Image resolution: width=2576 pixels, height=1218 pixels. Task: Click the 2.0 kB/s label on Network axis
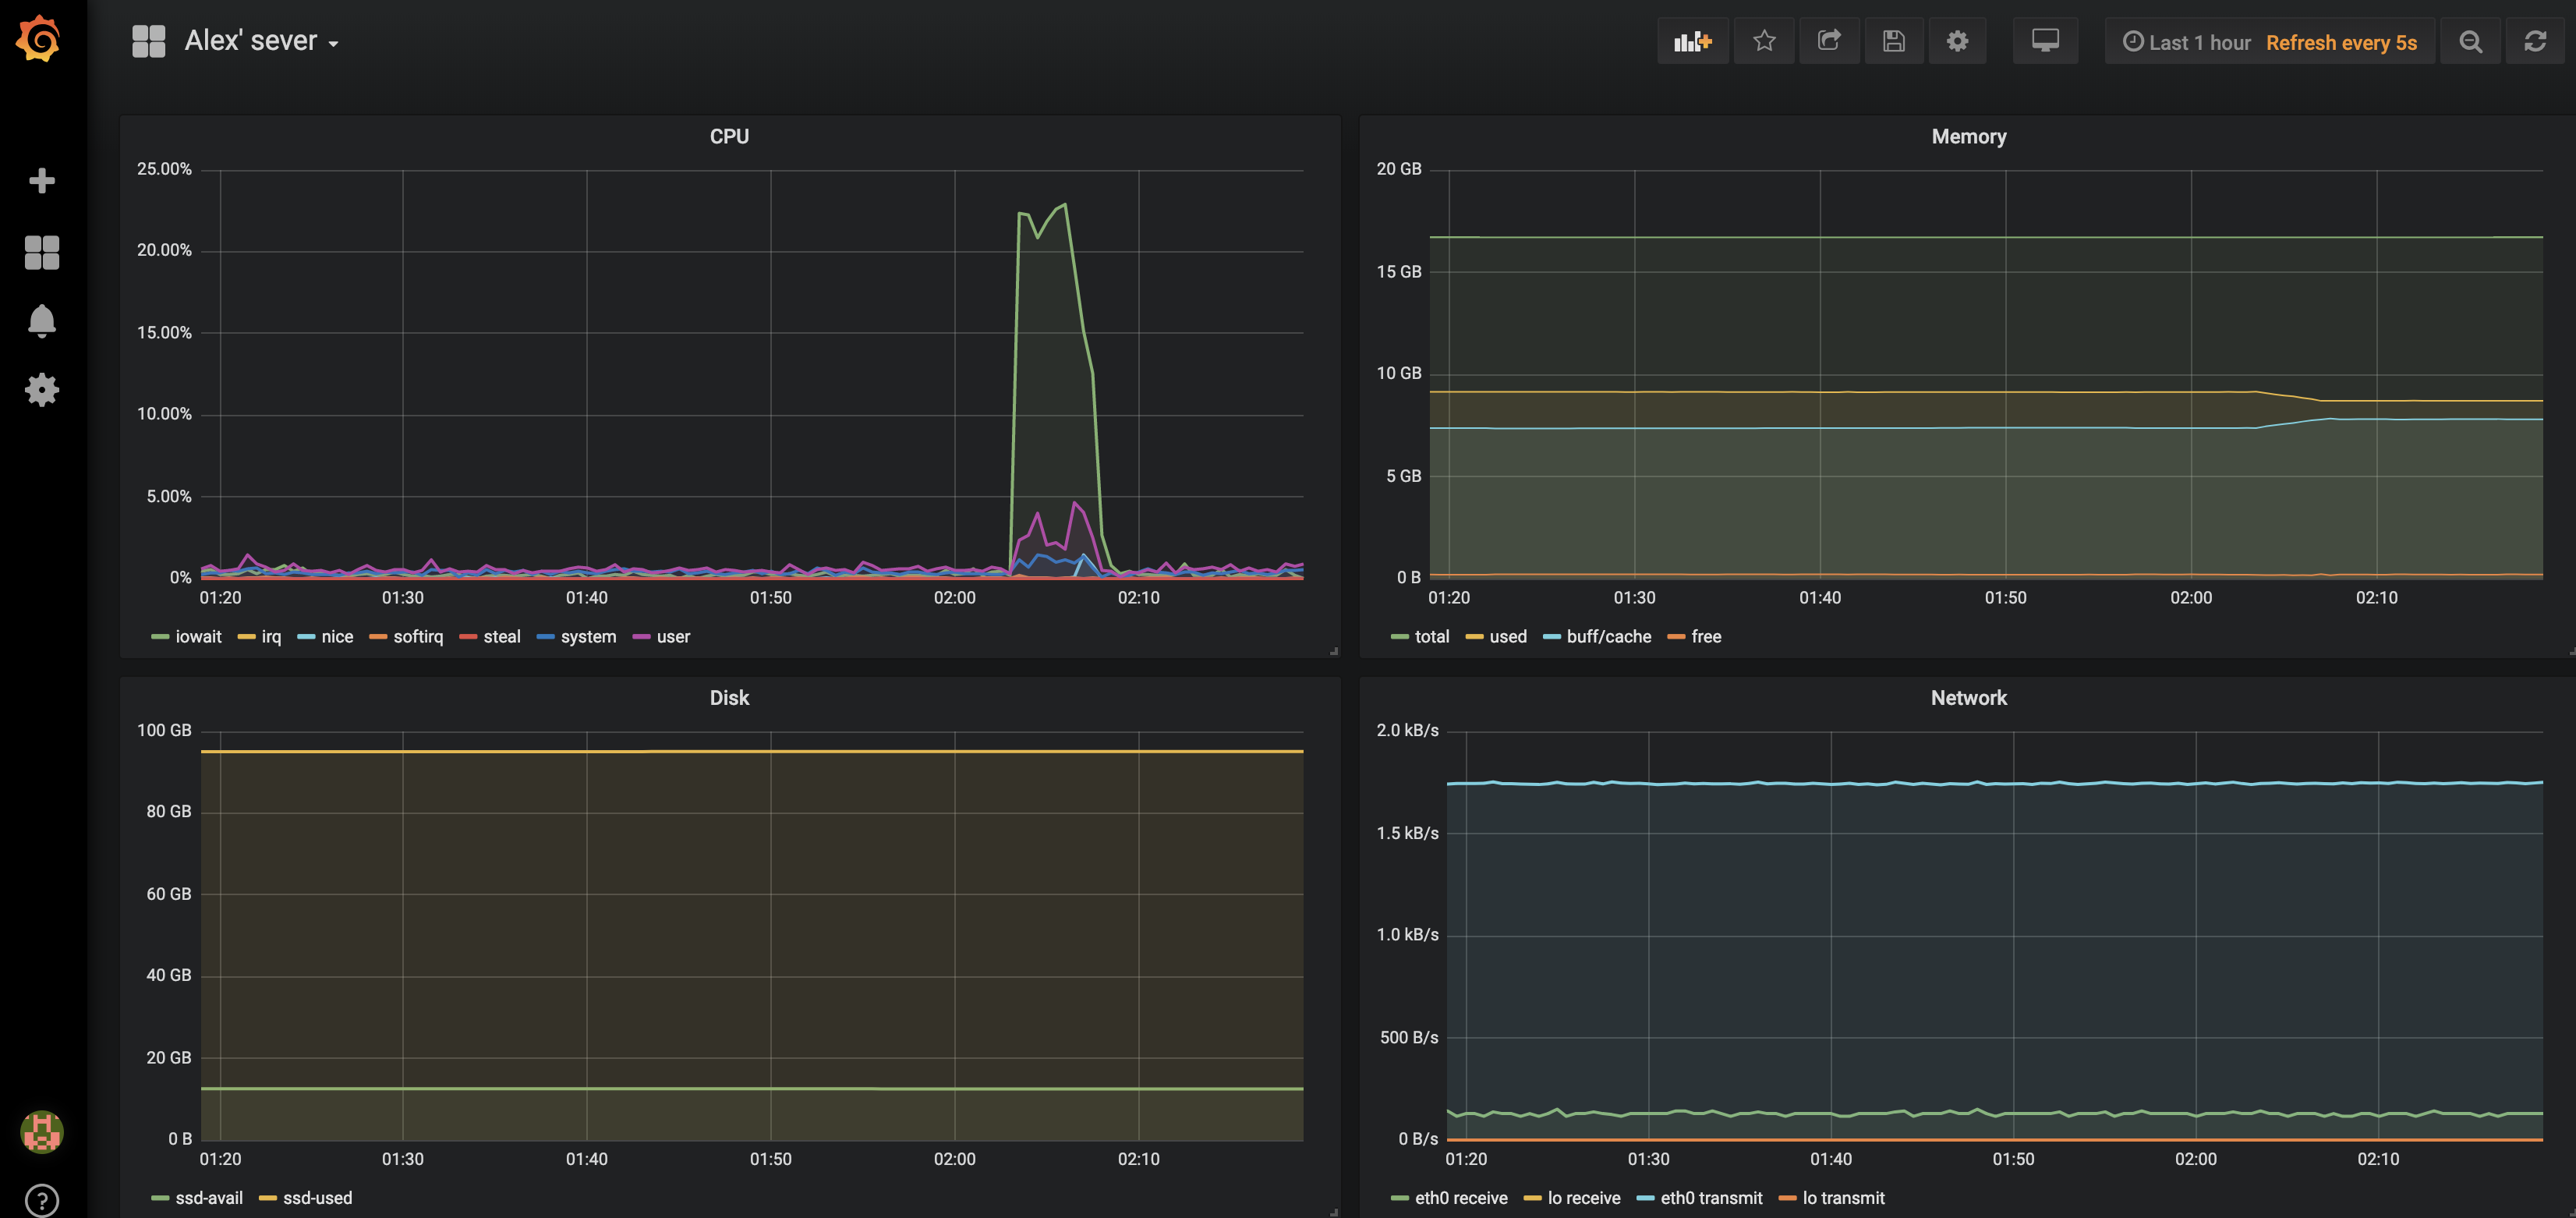coord(1407,730)
